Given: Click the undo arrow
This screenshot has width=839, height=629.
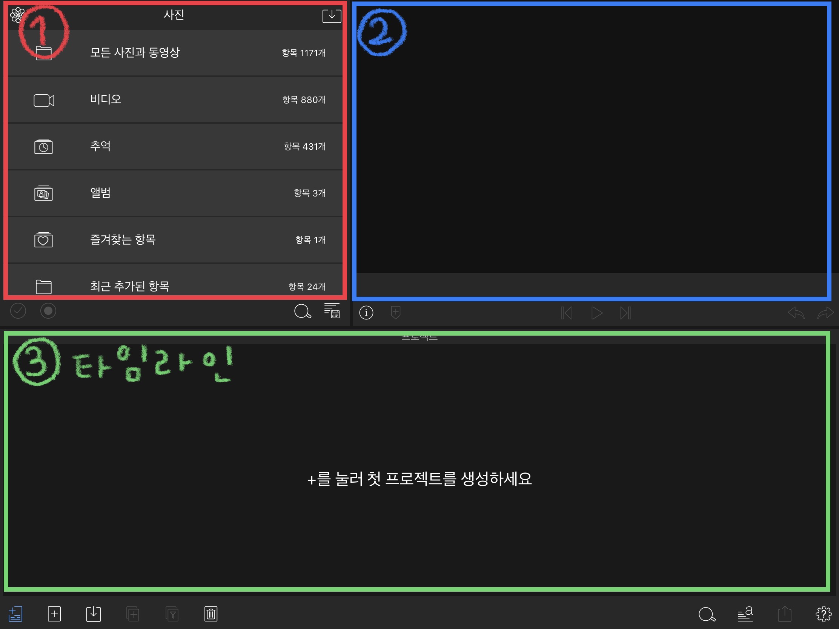Looking at the screenshot, I should point(796,313).
